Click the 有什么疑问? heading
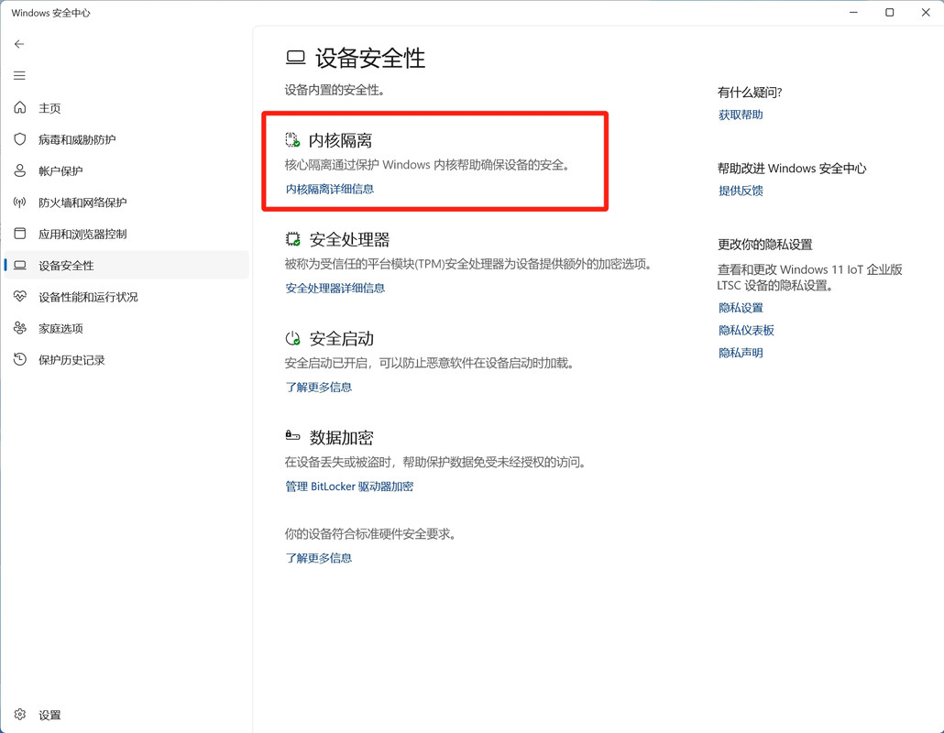 click(x=750, y=92)
